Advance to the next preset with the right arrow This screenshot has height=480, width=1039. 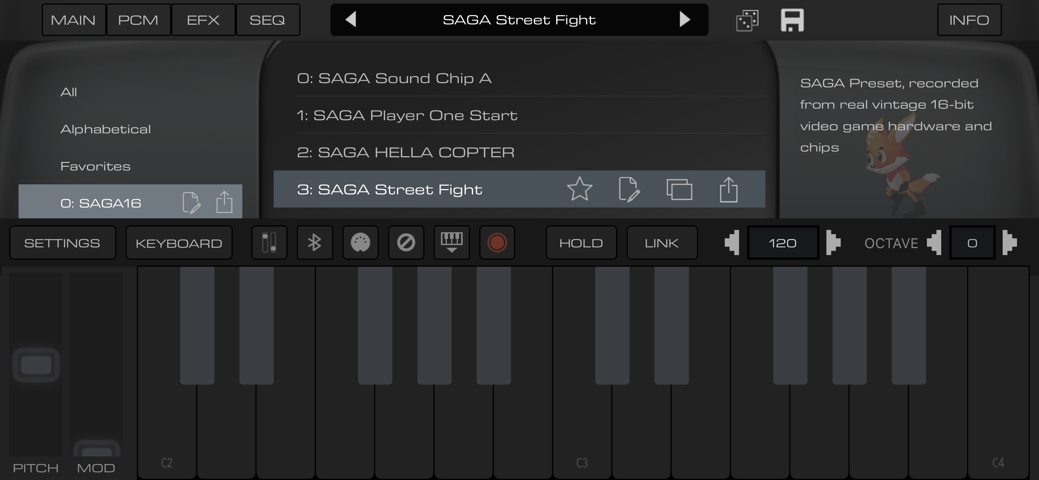[x=685, y=19]
